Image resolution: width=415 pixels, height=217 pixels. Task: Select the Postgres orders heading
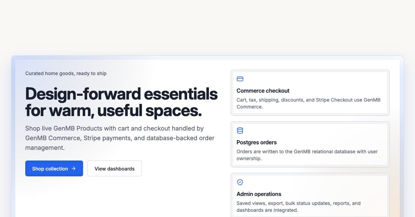[x=257, y=142]
